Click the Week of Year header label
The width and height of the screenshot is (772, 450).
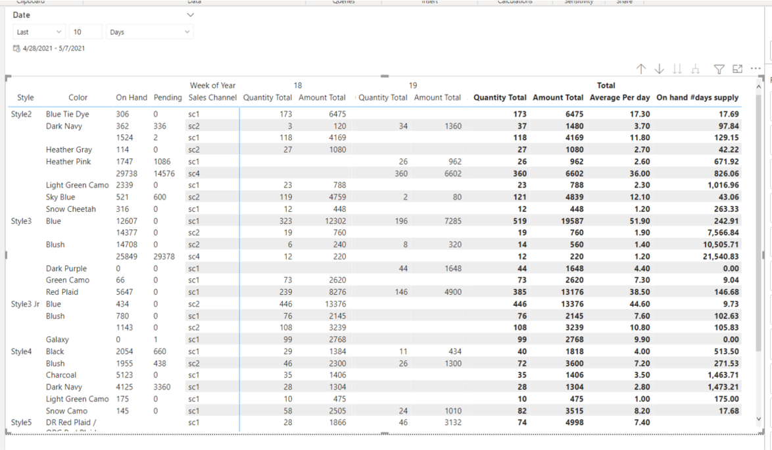point(212,85)
